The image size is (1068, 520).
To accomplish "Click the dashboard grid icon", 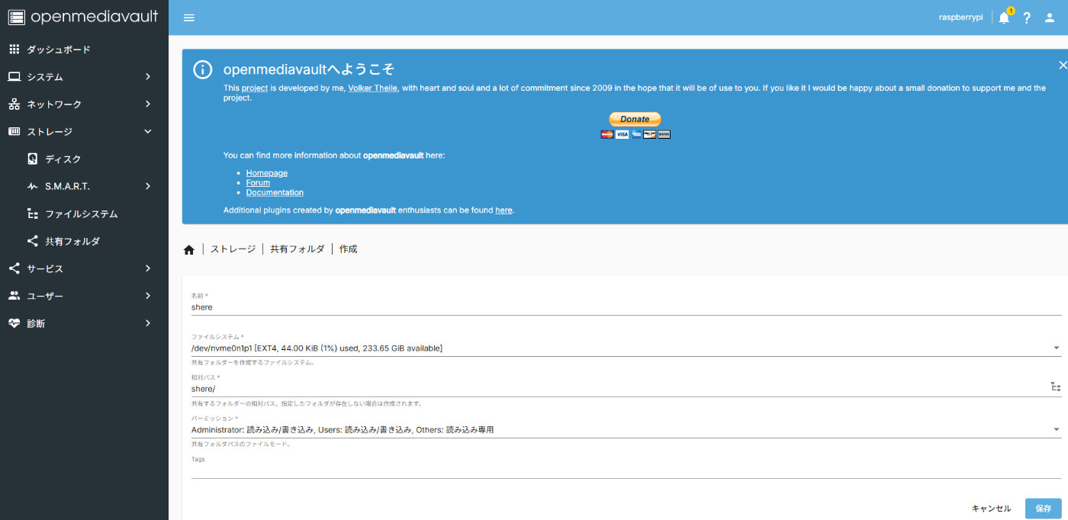I will click(x=14, y=50).
